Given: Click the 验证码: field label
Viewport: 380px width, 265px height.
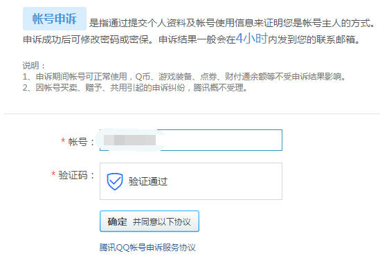Looking at the screenshot, I should (x=76, y=175).
